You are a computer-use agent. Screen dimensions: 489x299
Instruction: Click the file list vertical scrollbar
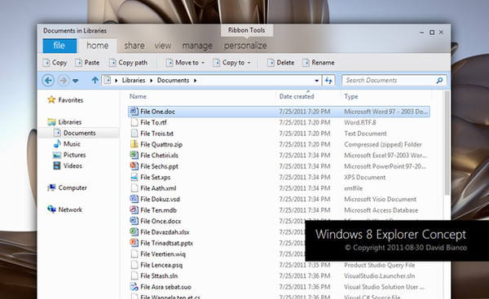(x=447, y=143)
